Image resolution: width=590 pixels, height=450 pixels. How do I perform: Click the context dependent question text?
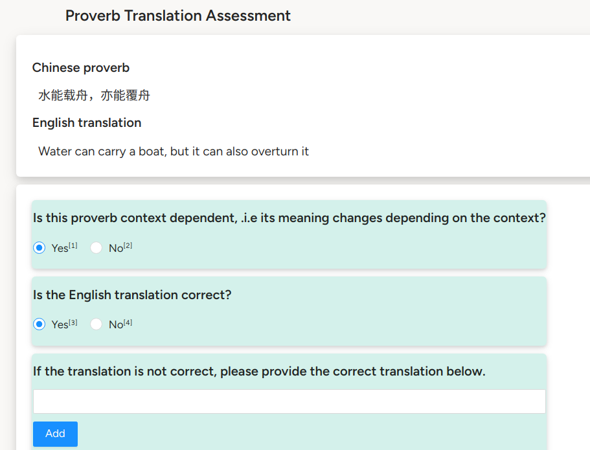point(289,218)
